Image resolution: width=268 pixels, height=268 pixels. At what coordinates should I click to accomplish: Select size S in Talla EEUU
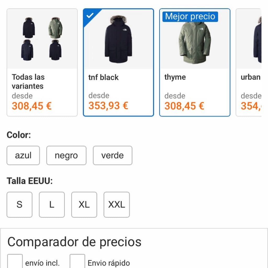click(x=19, y=205)
